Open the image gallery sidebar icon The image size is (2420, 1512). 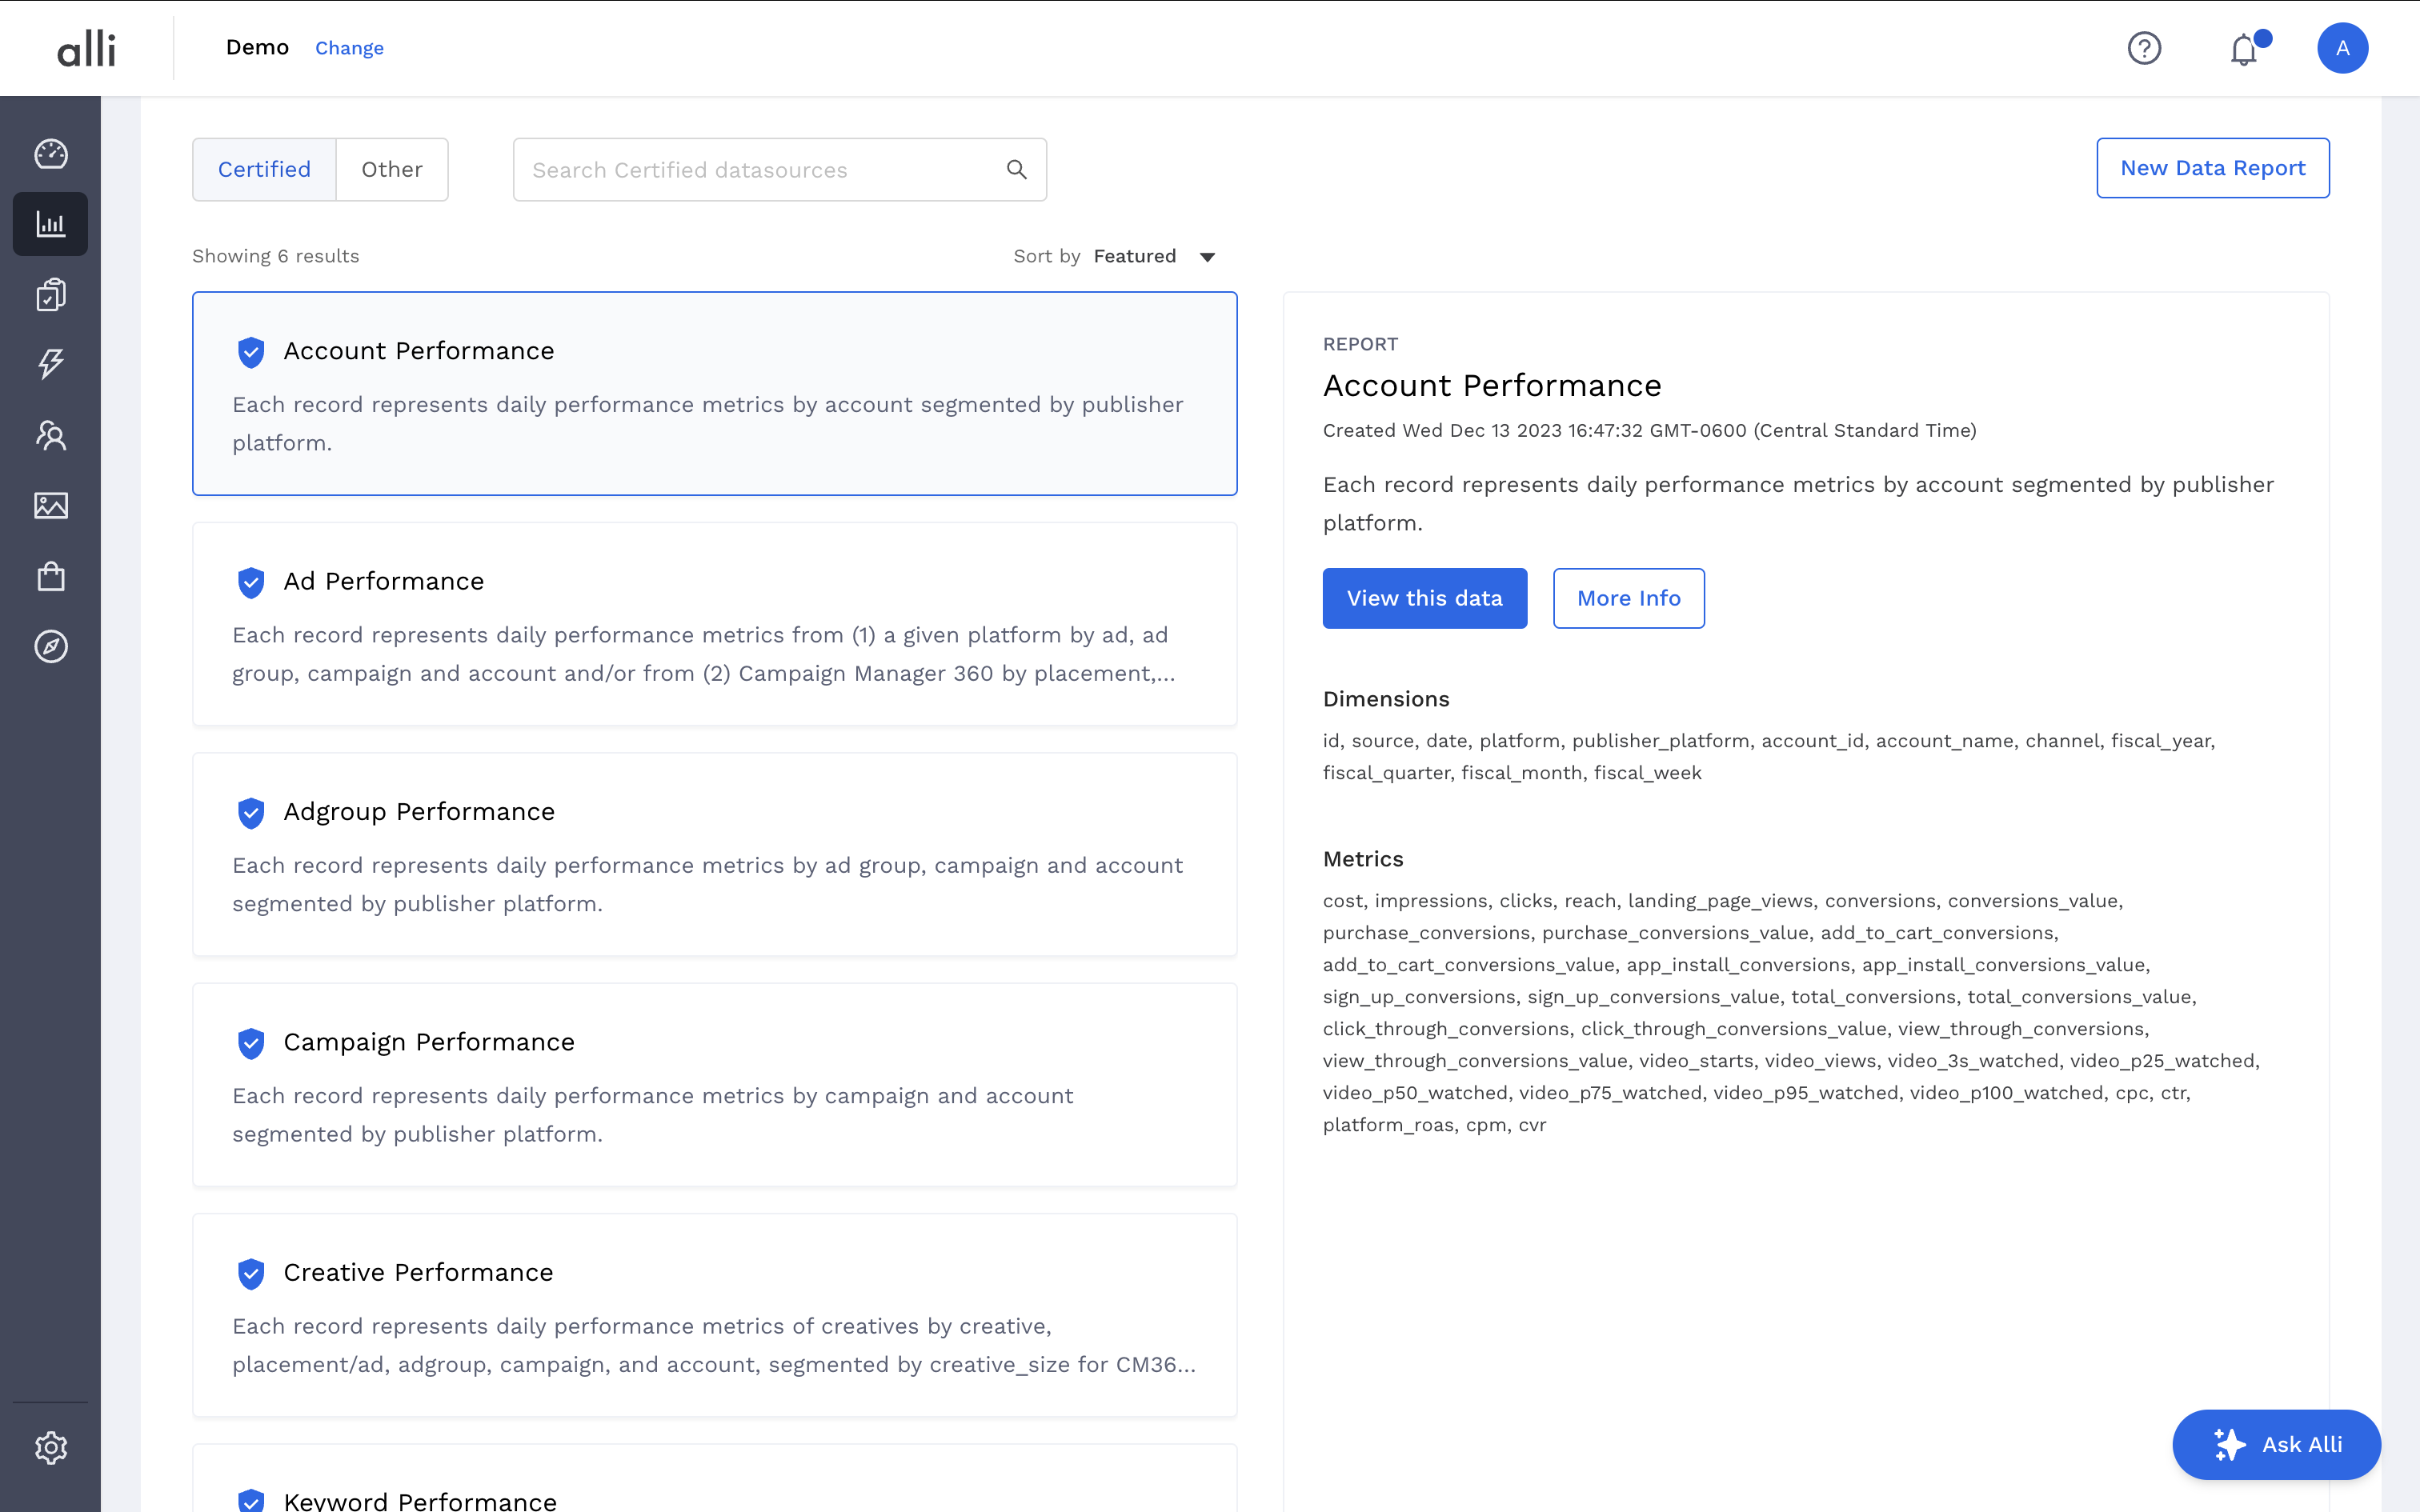click(51, 506)
